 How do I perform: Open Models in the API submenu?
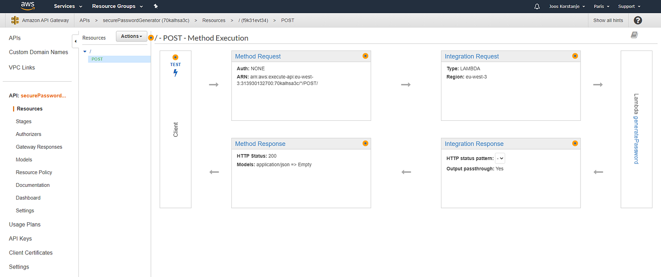point(24,159)
